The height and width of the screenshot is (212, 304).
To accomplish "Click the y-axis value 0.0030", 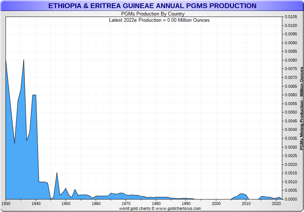I will [x=291, y=147].
